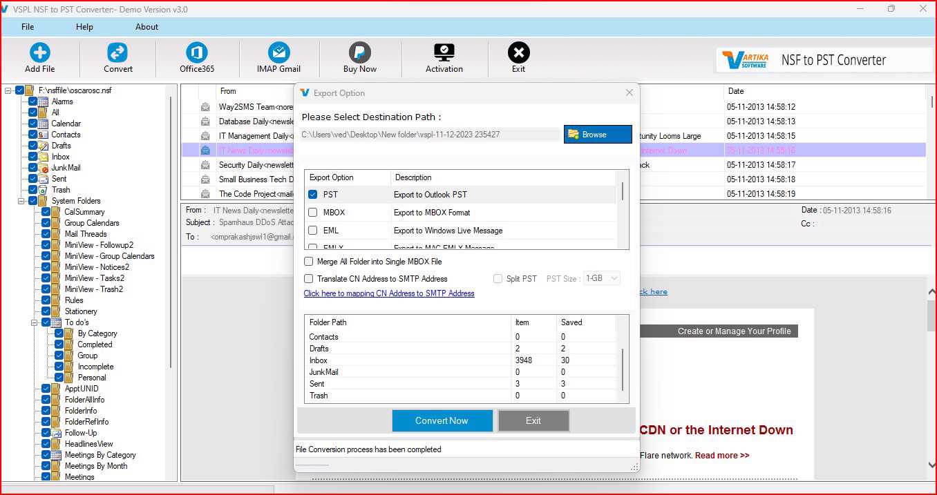Click the dialog Exit button

coord(533,420)
